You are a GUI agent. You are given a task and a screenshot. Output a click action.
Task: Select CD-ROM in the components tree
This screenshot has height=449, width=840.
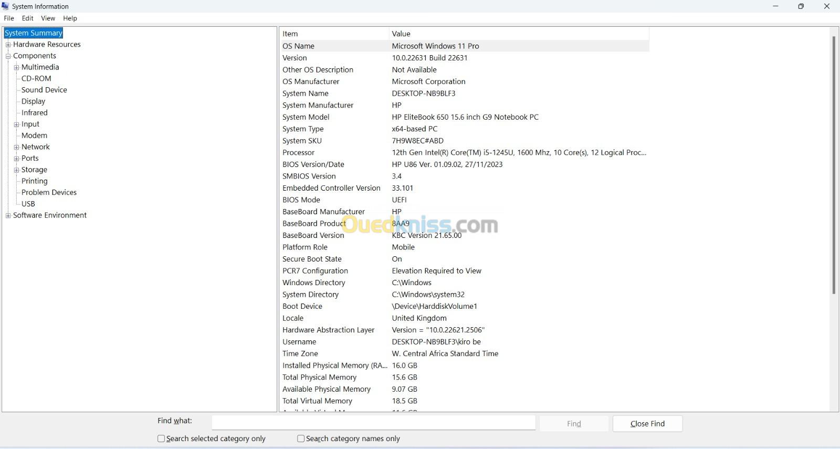tap(36, 79)
